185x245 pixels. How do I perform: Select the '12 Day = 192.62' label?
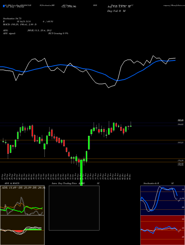[x=14, y=7]
